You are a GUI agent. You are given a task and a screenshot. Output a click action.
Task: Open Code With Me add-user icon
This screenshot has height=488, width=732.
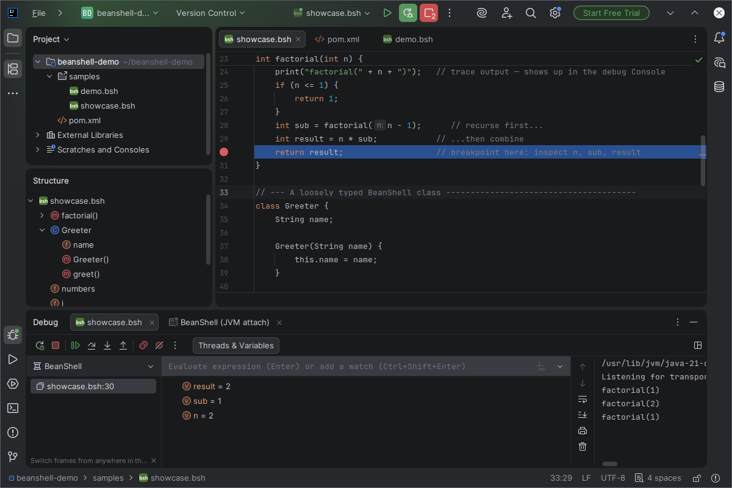[x=507, y=13]
